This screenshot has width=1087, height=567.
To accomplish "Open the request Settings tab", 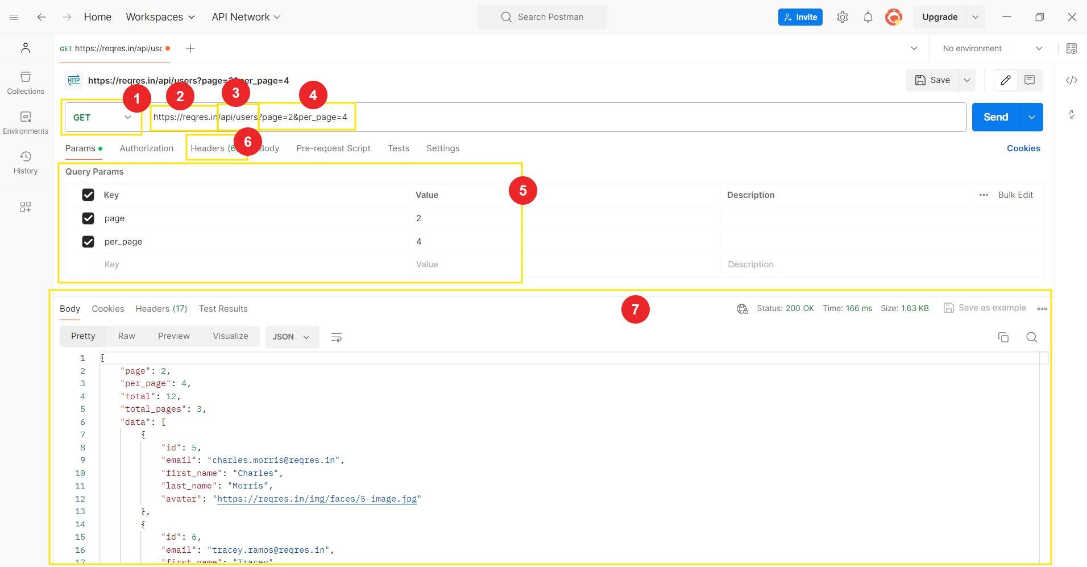I will click(443, 148).
